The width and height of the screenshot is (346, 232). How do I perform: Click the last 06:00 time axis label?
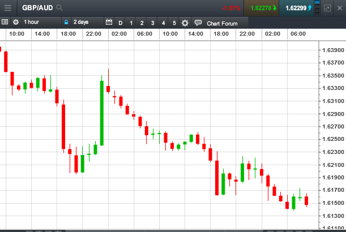(298, 34)
